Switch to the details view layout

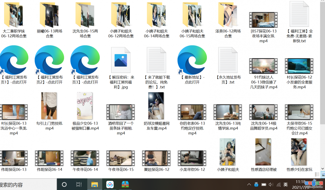pos(317,175)
